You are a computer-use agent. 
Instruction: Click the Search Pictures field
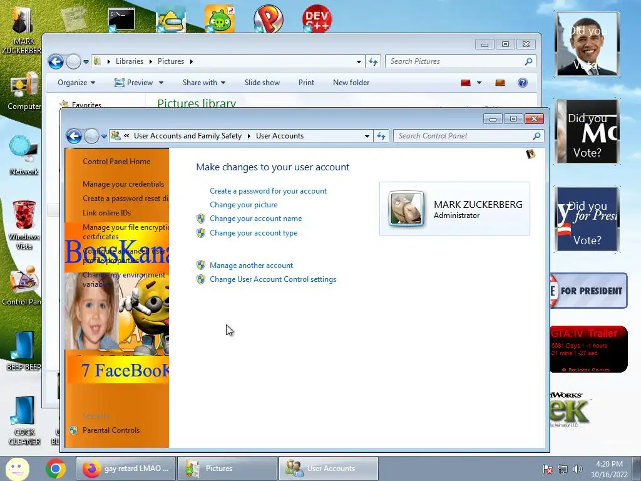(x=460, y=61)
